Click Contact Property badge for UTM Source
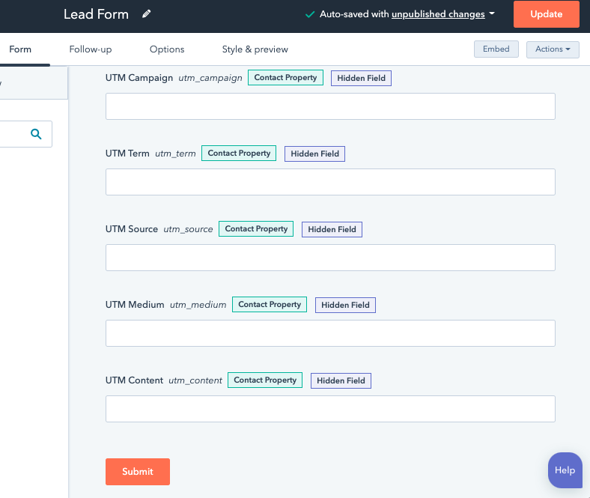Image resolution: width=590 pixels, height=498 pixels. coord(256,229)
